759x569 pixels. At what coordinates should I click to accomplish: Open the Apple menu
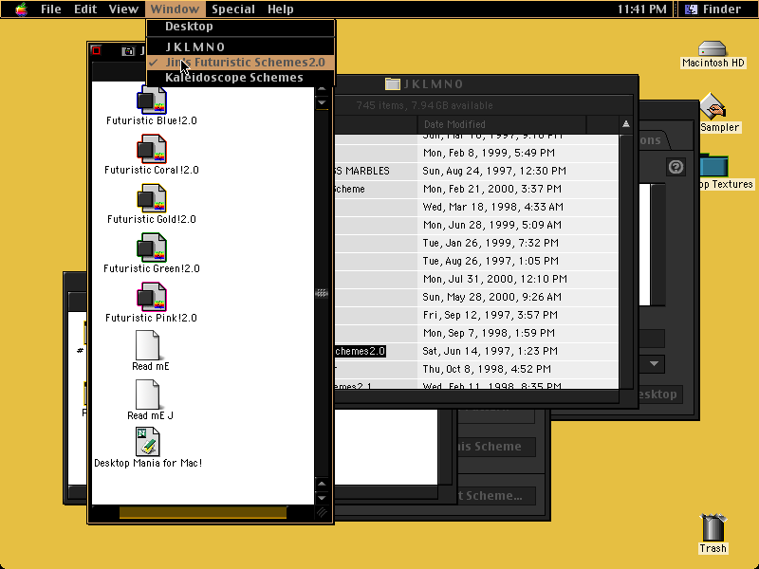(21, 9)
